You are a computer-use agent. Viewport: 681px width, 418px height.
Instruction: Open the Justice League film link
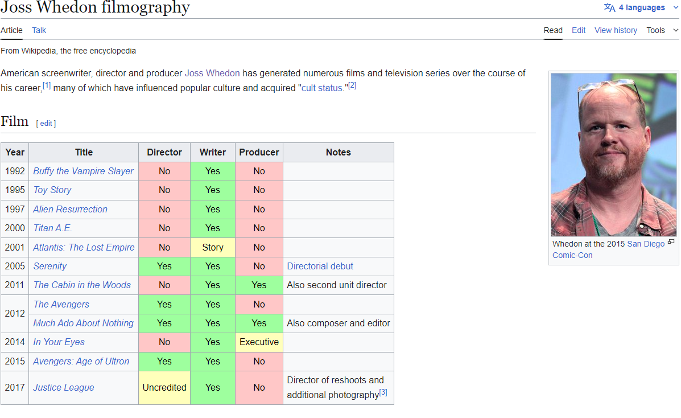click(64, 387)
